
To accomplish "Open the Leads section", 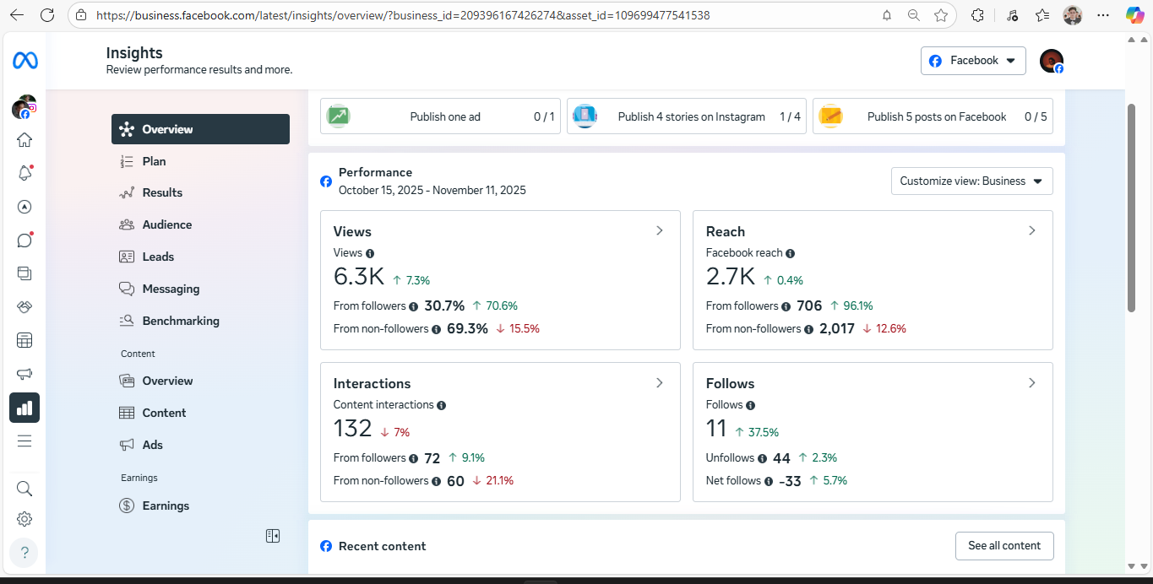I will (x=200, y=257).
